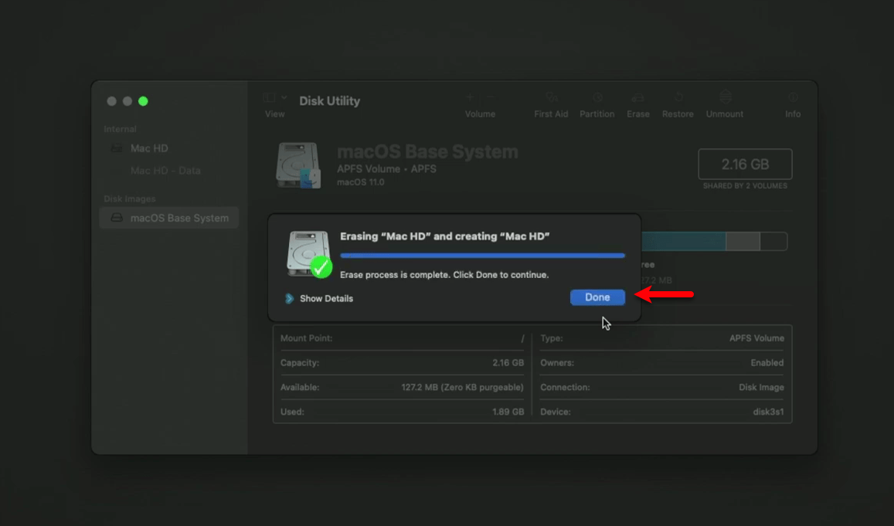Click the Capacity value '2.16 GB'

coord(508,362)
